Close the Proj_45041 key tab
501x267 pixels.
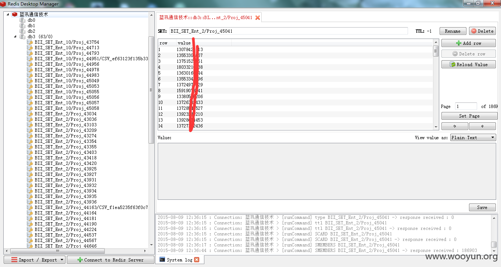258,18
